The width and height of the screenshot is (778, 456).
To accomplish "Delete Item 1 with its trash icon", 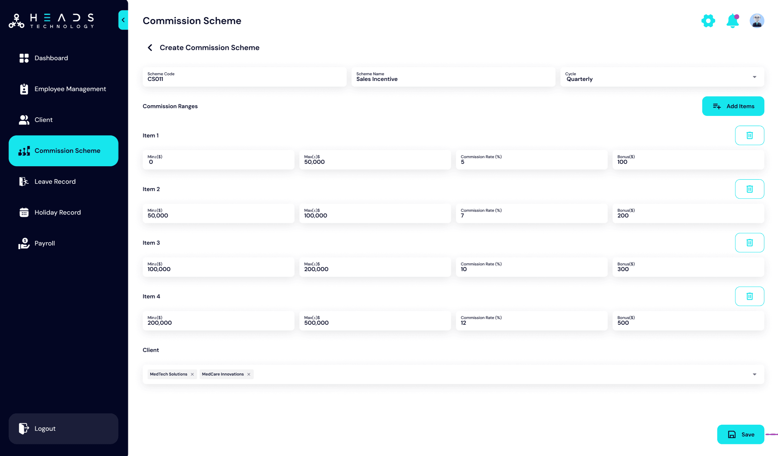I will click(x=750, y=135).
